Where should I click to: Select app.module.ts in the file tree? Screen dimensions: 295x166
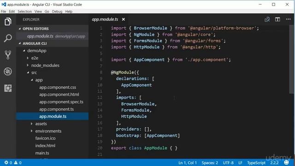pos(53,116)
